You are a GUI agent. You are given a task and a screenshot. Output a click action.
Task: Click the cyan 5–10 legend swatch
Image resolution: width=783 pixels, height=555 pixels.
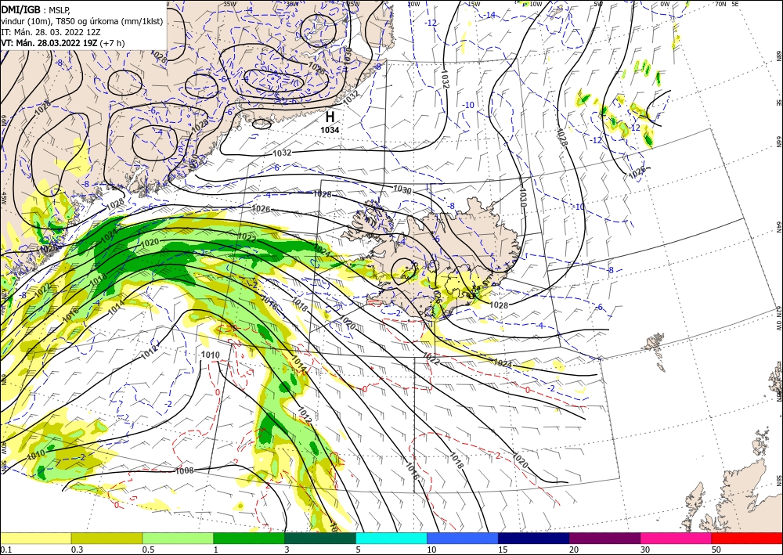coord(391,538)
